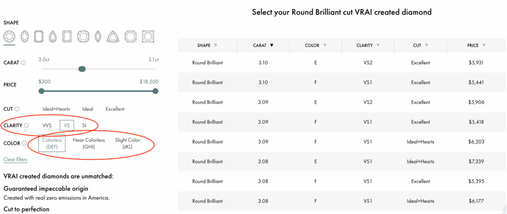Click 'Guaranteed impeccable origin' heading
The height and width of the screenshot is (214, 507).
click(x=46, y=188)
